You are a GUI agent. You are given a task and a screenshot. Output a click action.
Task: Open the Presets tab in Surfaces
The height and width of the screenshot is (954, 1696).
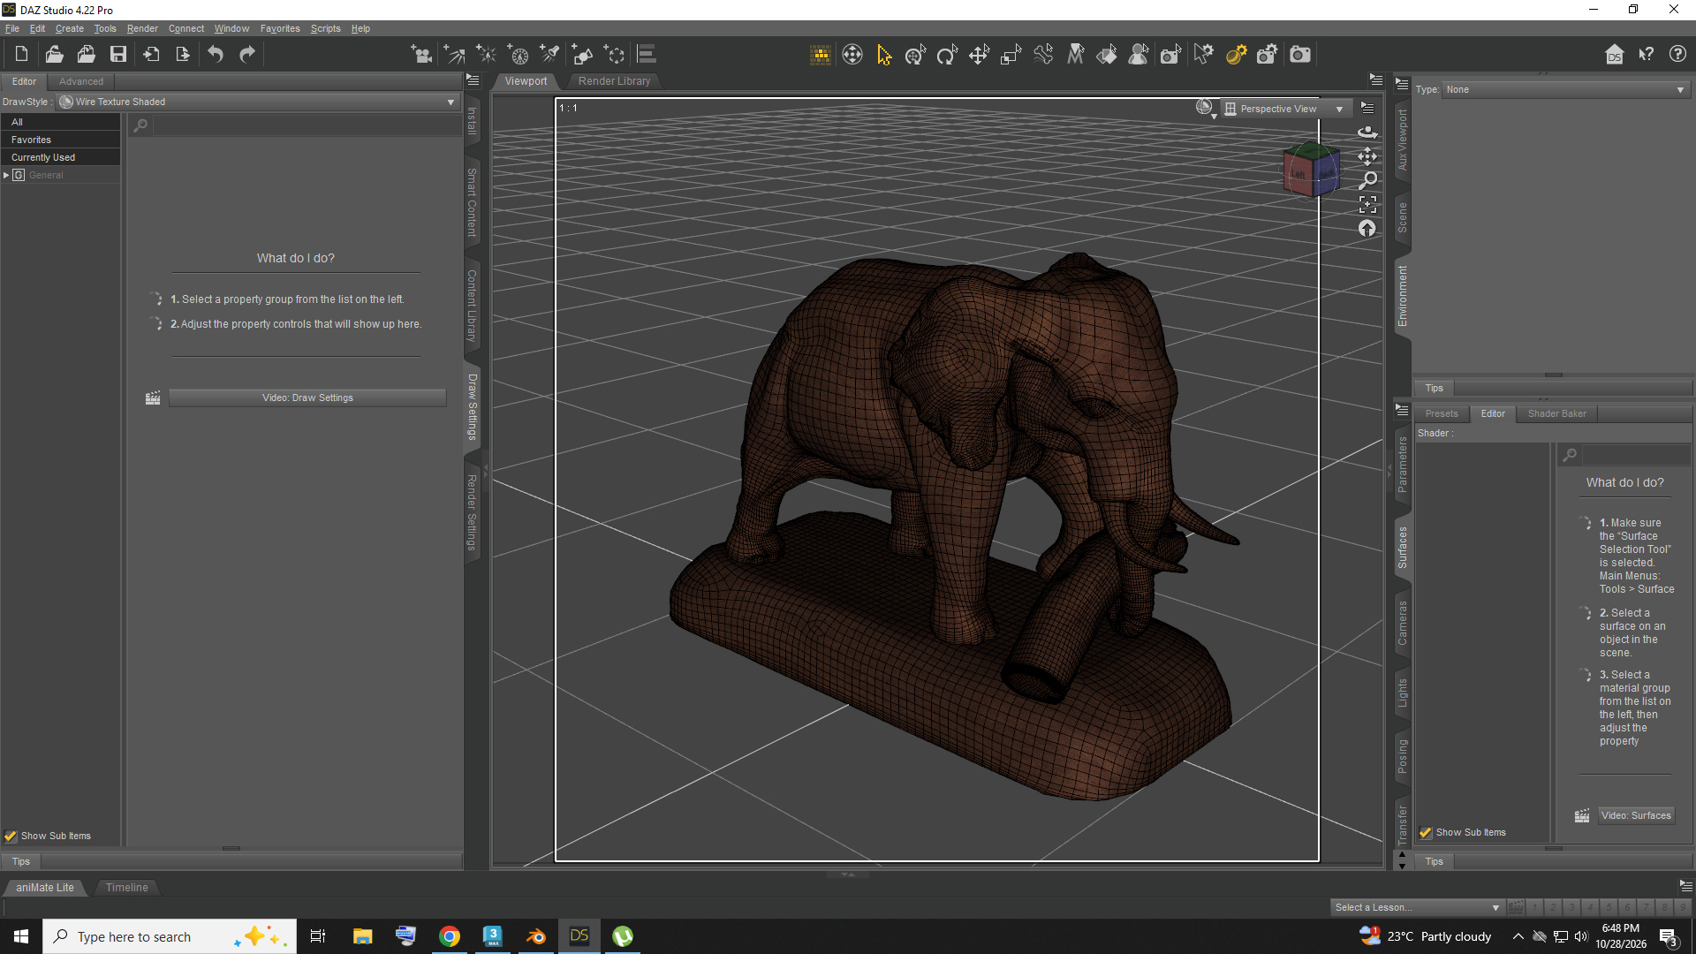[1442, 413]
